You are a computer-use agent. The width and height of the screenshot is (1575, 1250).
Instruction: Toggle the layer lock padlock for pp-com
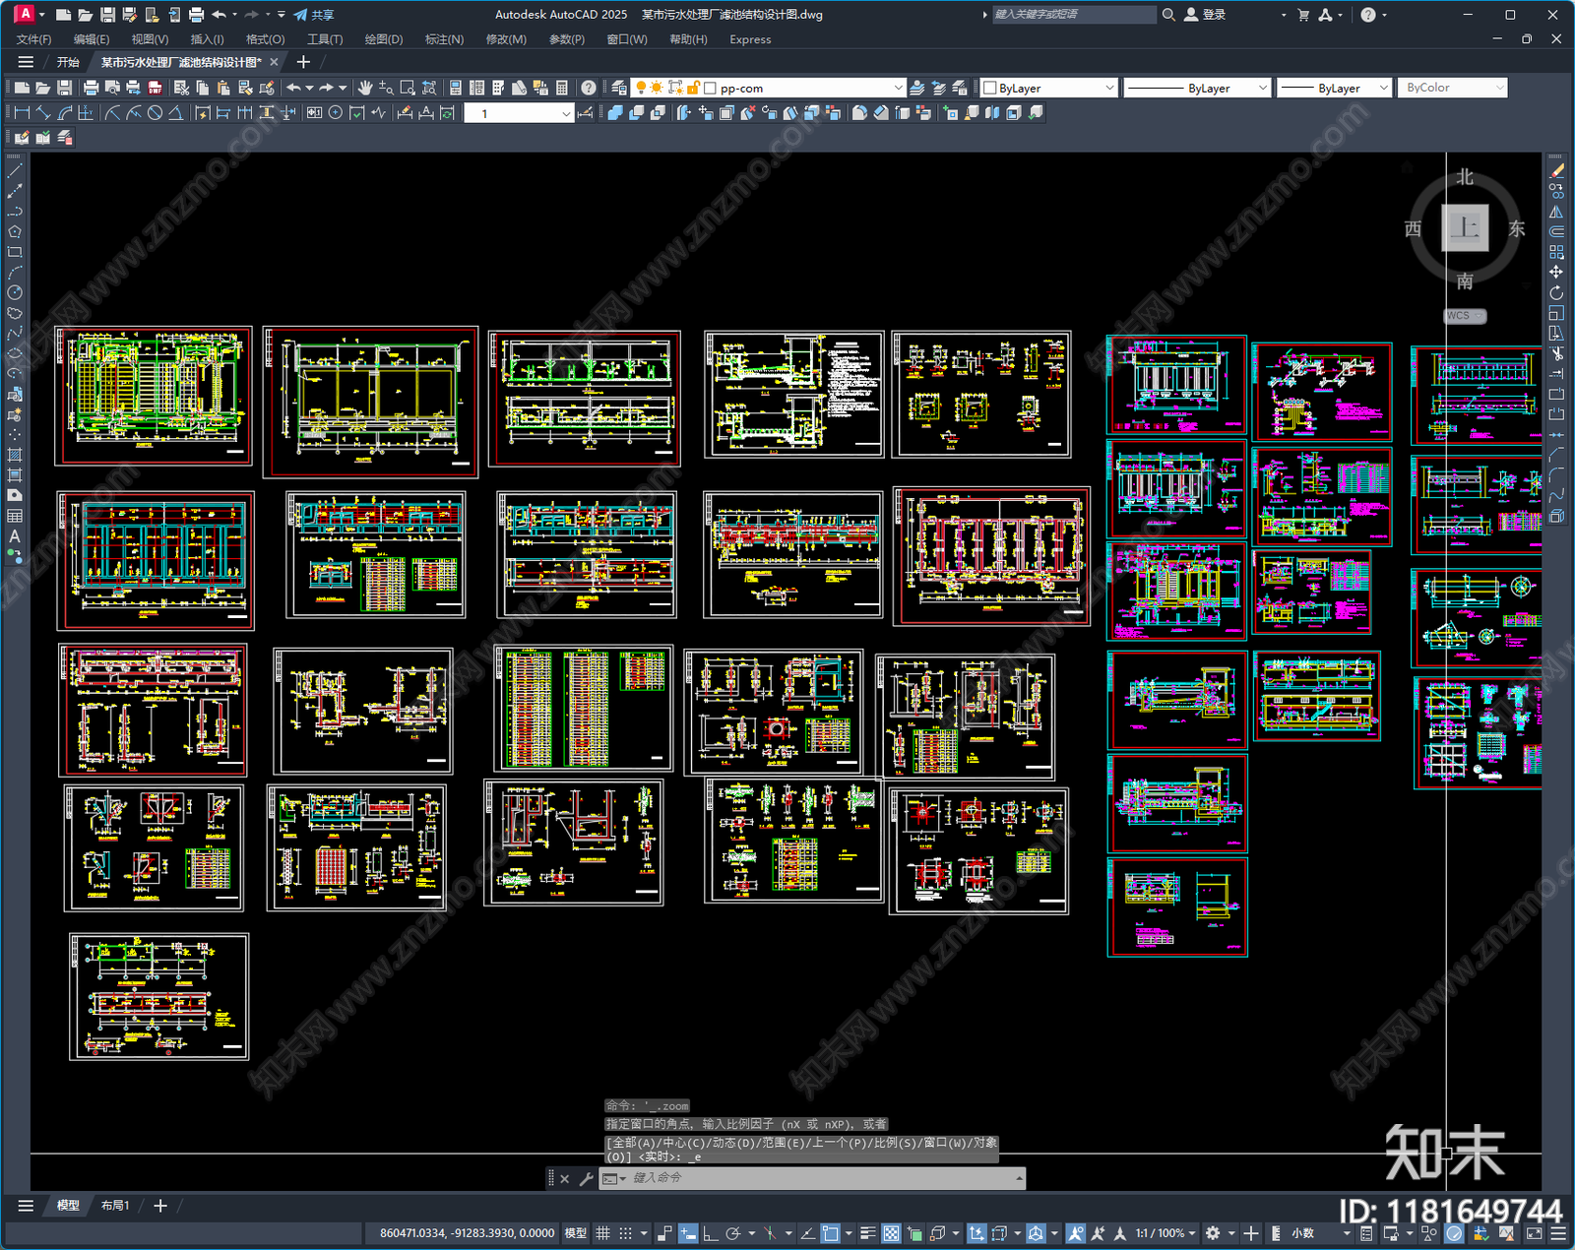pos(693,88)
